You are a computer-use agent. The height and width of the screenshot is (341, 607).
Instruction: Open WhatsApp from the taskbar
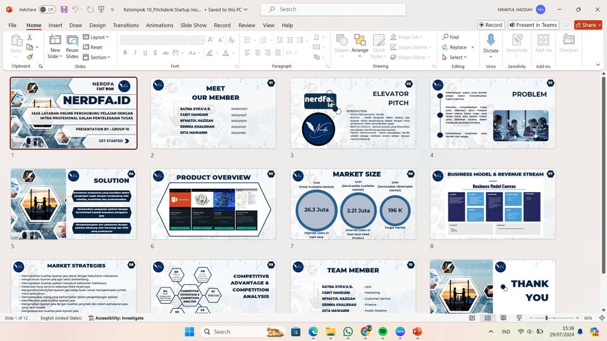click(348, 332)
